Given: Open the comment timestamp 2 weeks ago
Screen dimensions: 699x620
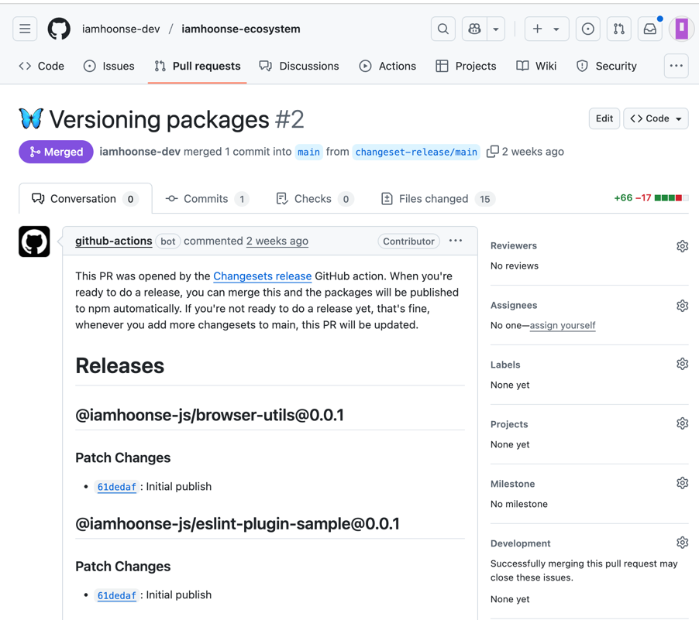Looking at the screenshot, I should (x=277, y=241).
